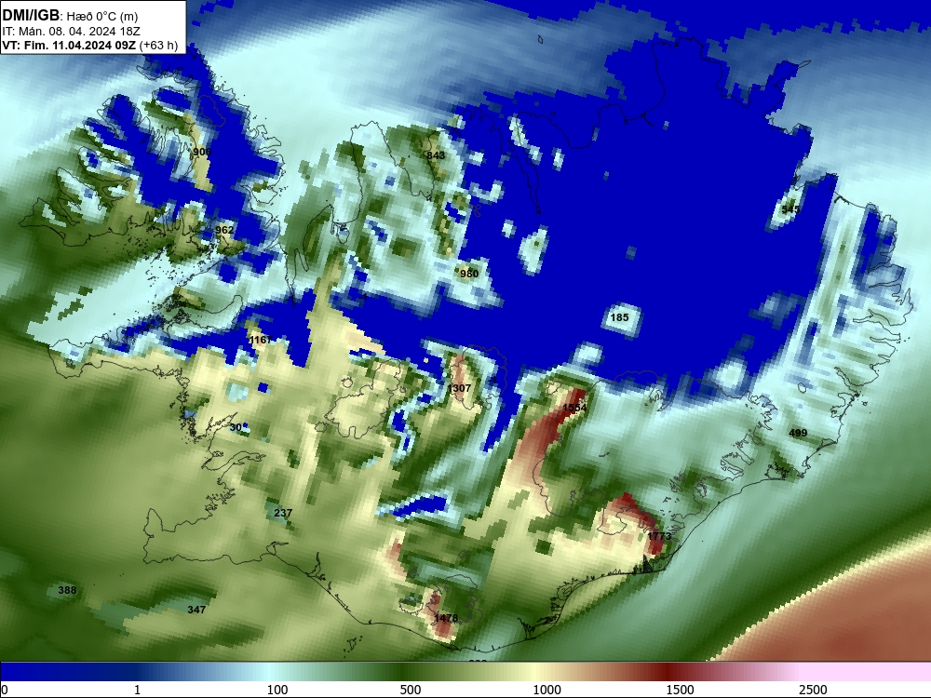This screenshot has height=698, width=931.
Task: Click the 237 value on the map
Action: click(x=283, y=514)
